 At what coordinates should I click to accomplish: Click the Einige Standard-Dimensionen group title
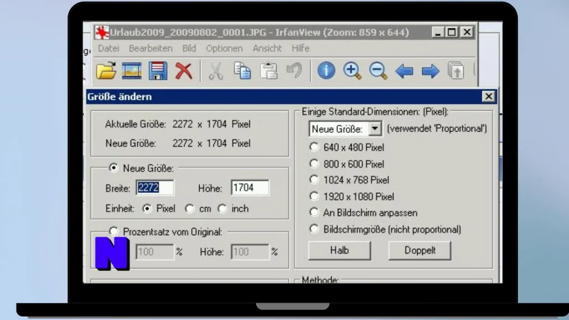pos(375,112)
